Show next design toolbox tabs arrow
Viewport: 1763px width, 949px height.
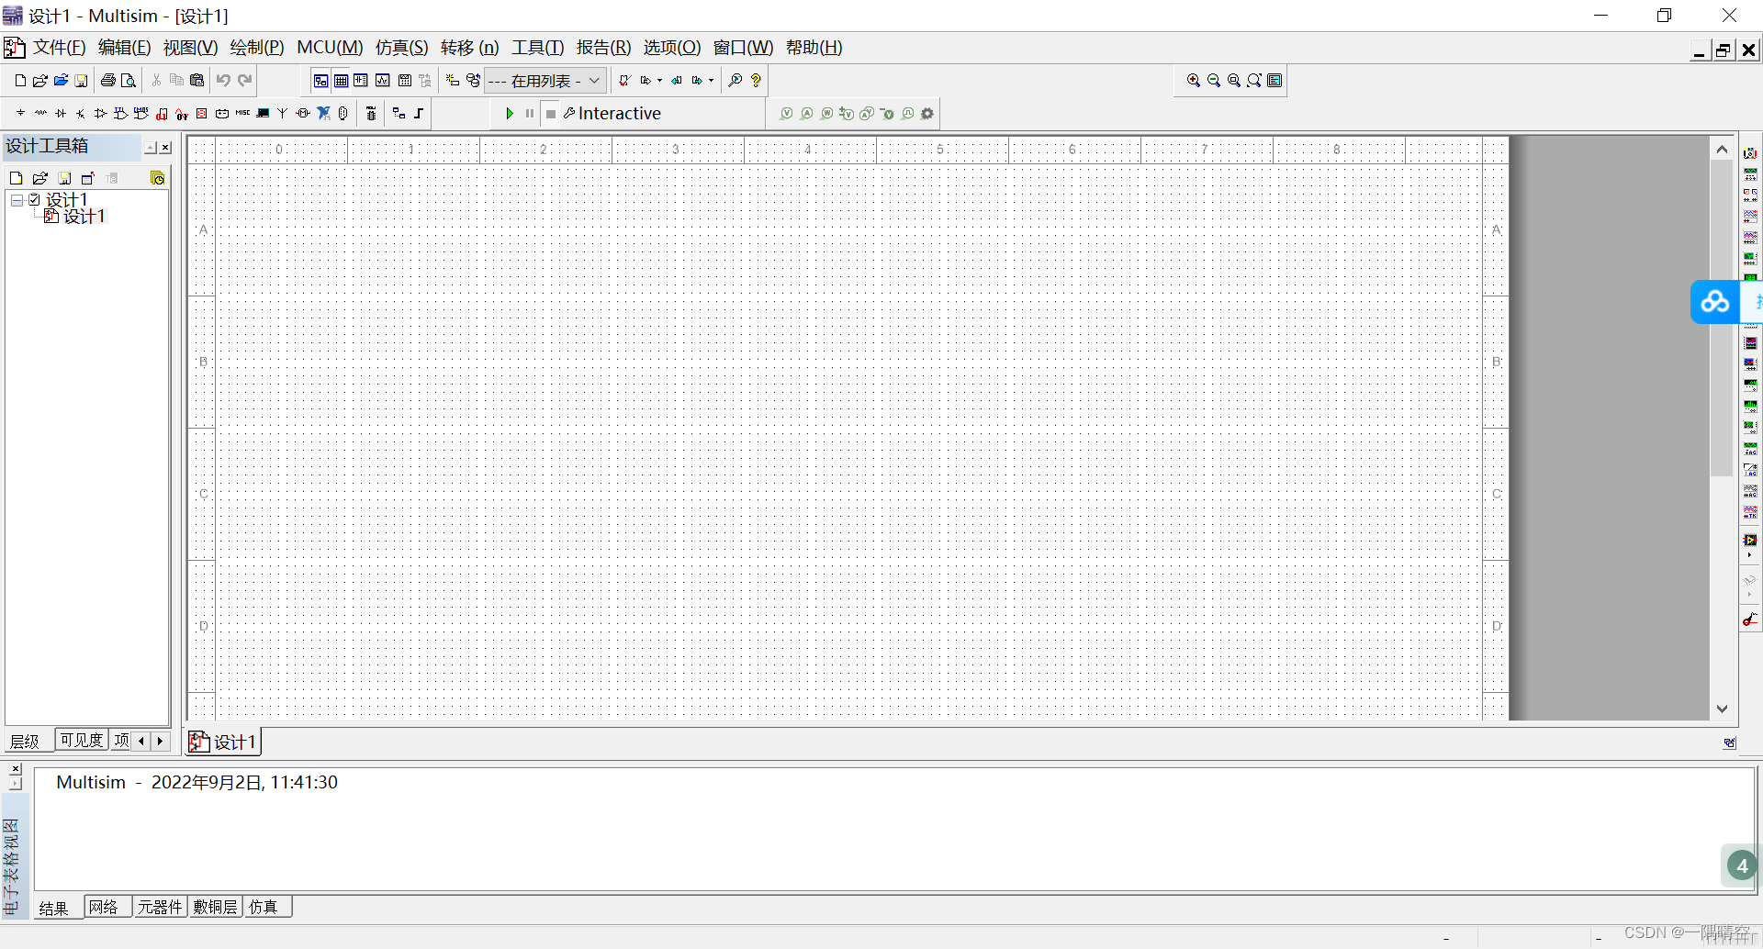(160, 740)
